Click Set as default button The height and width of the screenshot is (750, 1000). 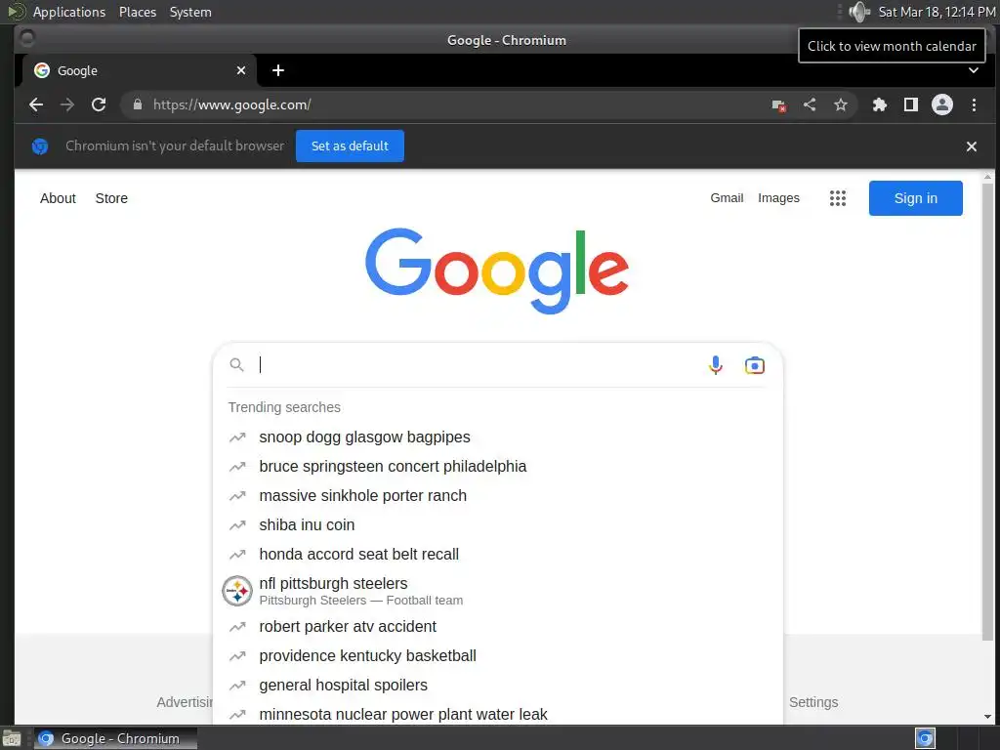[x=350, y=146]
